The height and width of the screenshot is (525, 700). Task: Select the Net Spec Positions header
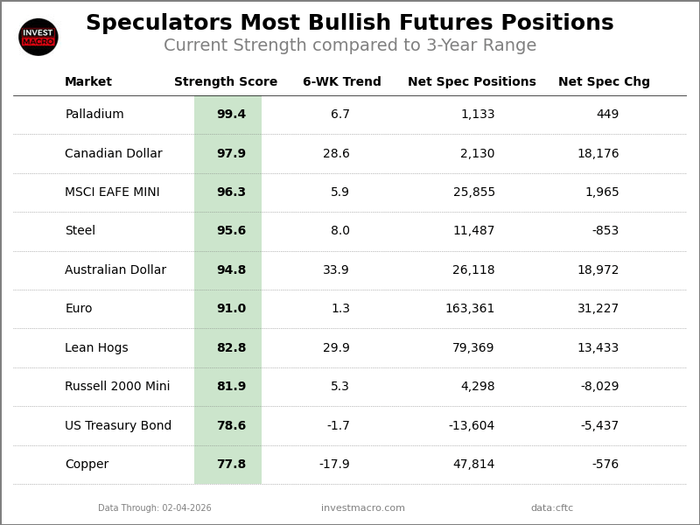[x=472, y=82]
